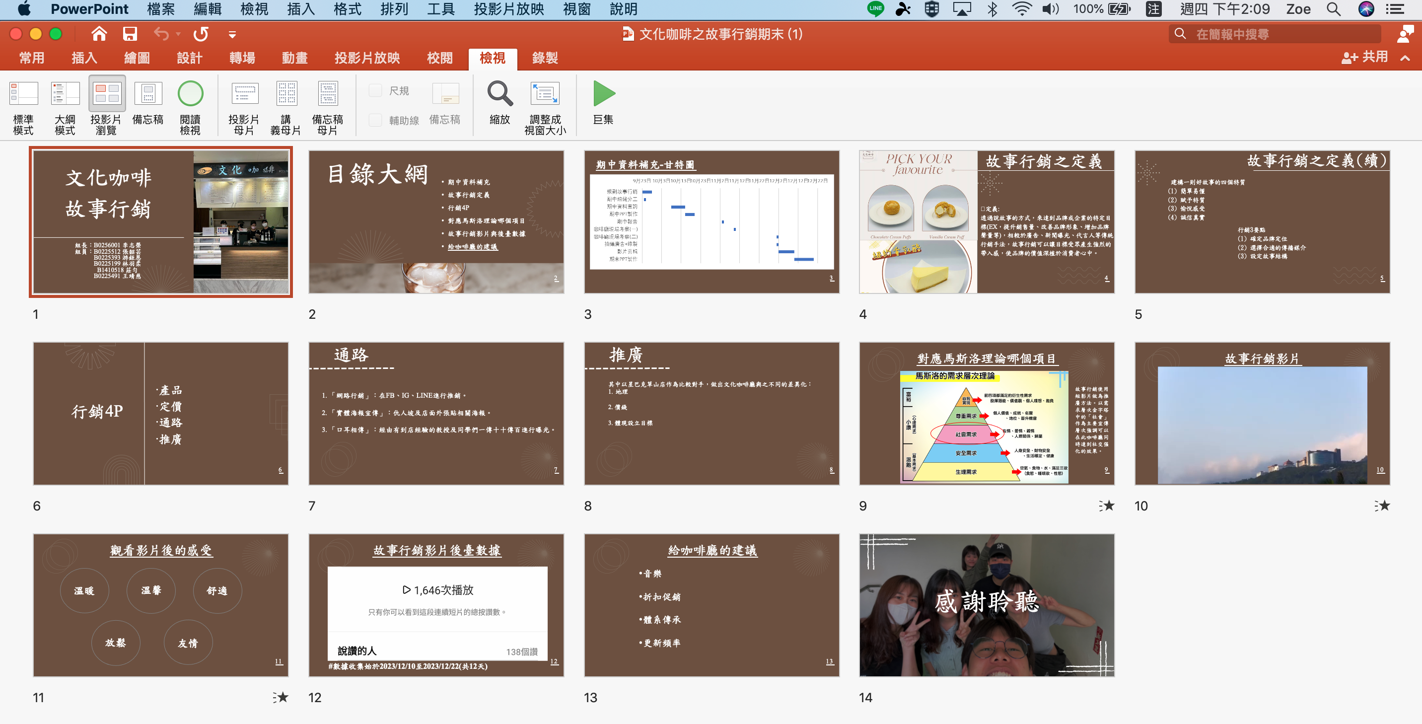Click Fit to Window (調整成視窗大小)
This screenshot has width=1422, height=724.
545,107
